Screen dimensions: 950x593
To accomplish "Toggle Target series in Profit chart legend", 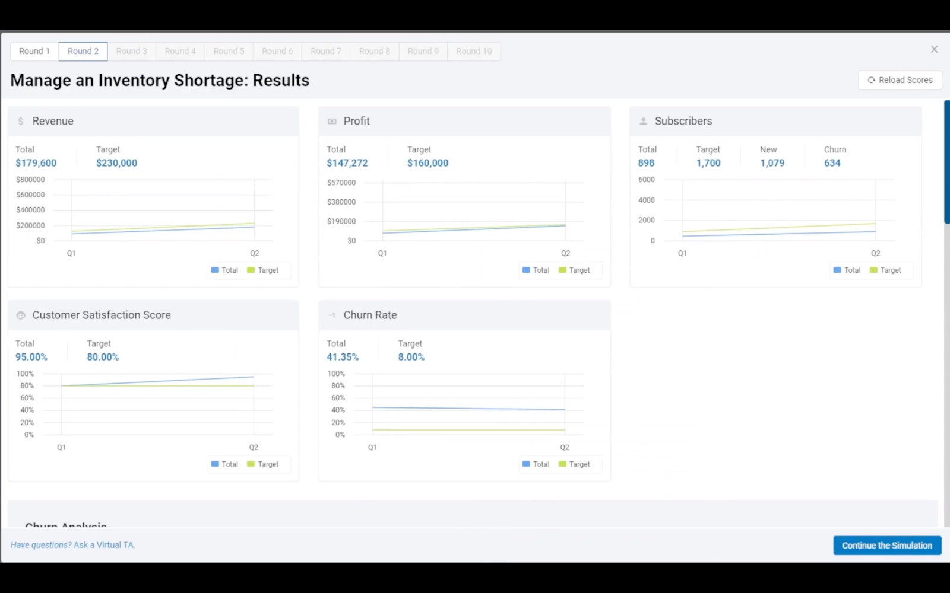I will pyautogui.click(x=574, y=270).
